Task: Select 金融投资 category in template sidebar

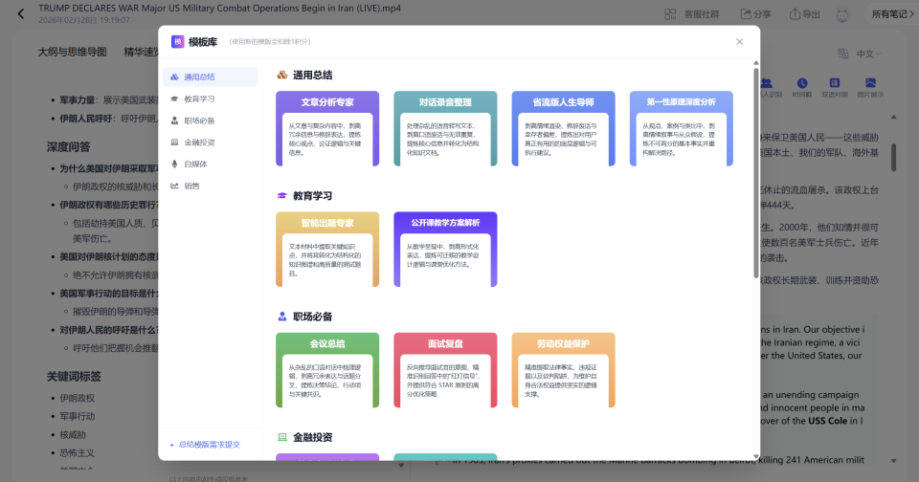Action: [x=211, y=142]
